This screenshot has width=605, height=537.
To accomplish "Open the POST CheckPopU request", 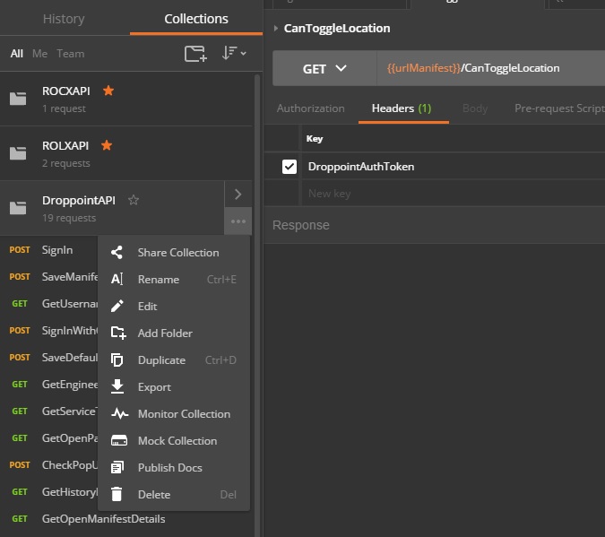I will click(49, 465).
